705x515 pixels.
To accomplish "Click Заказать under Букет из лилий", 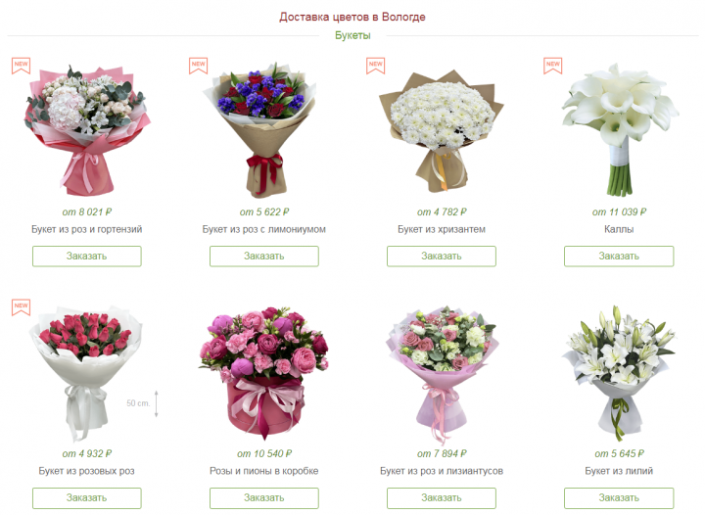I will point(619,498).
